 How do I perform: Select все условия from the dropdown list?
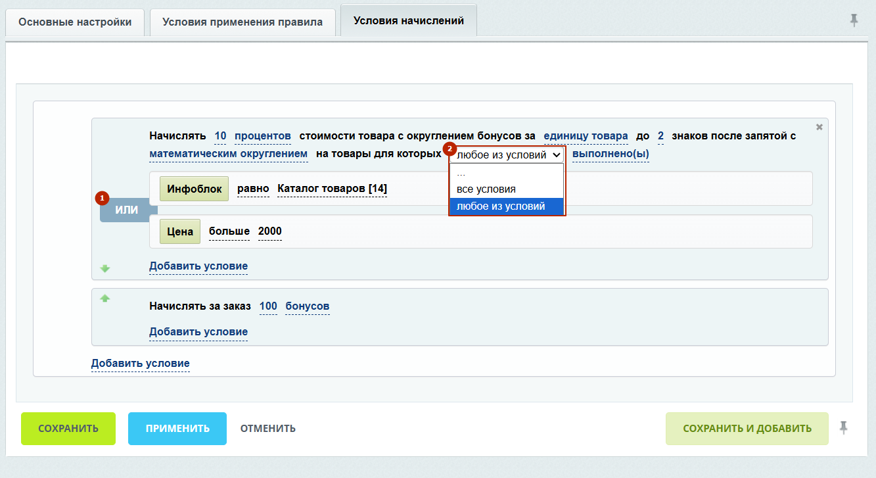pos(486,189)
